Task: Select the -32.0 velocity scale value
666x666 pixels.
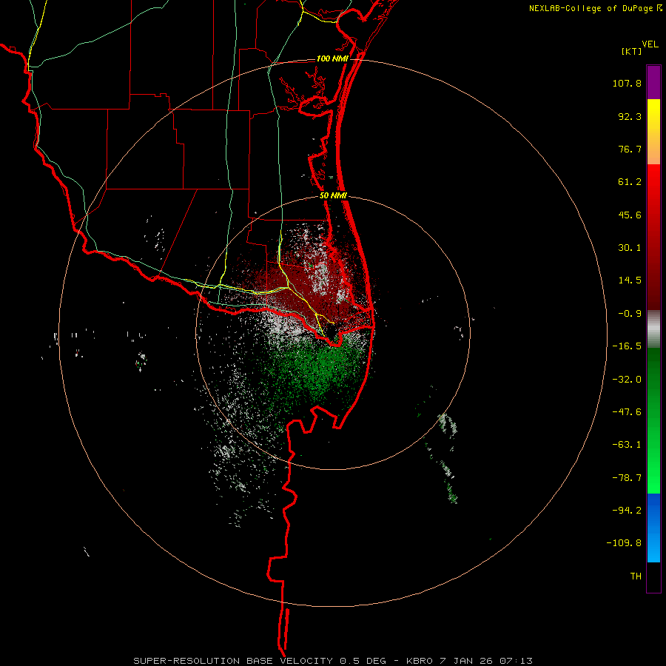Action: 627,380
